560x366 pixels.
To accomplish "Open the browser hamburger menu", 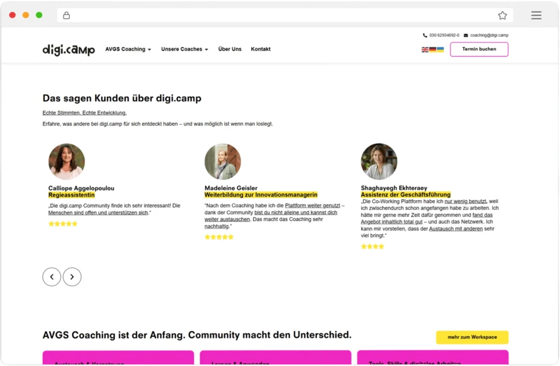I will (536, 15).
